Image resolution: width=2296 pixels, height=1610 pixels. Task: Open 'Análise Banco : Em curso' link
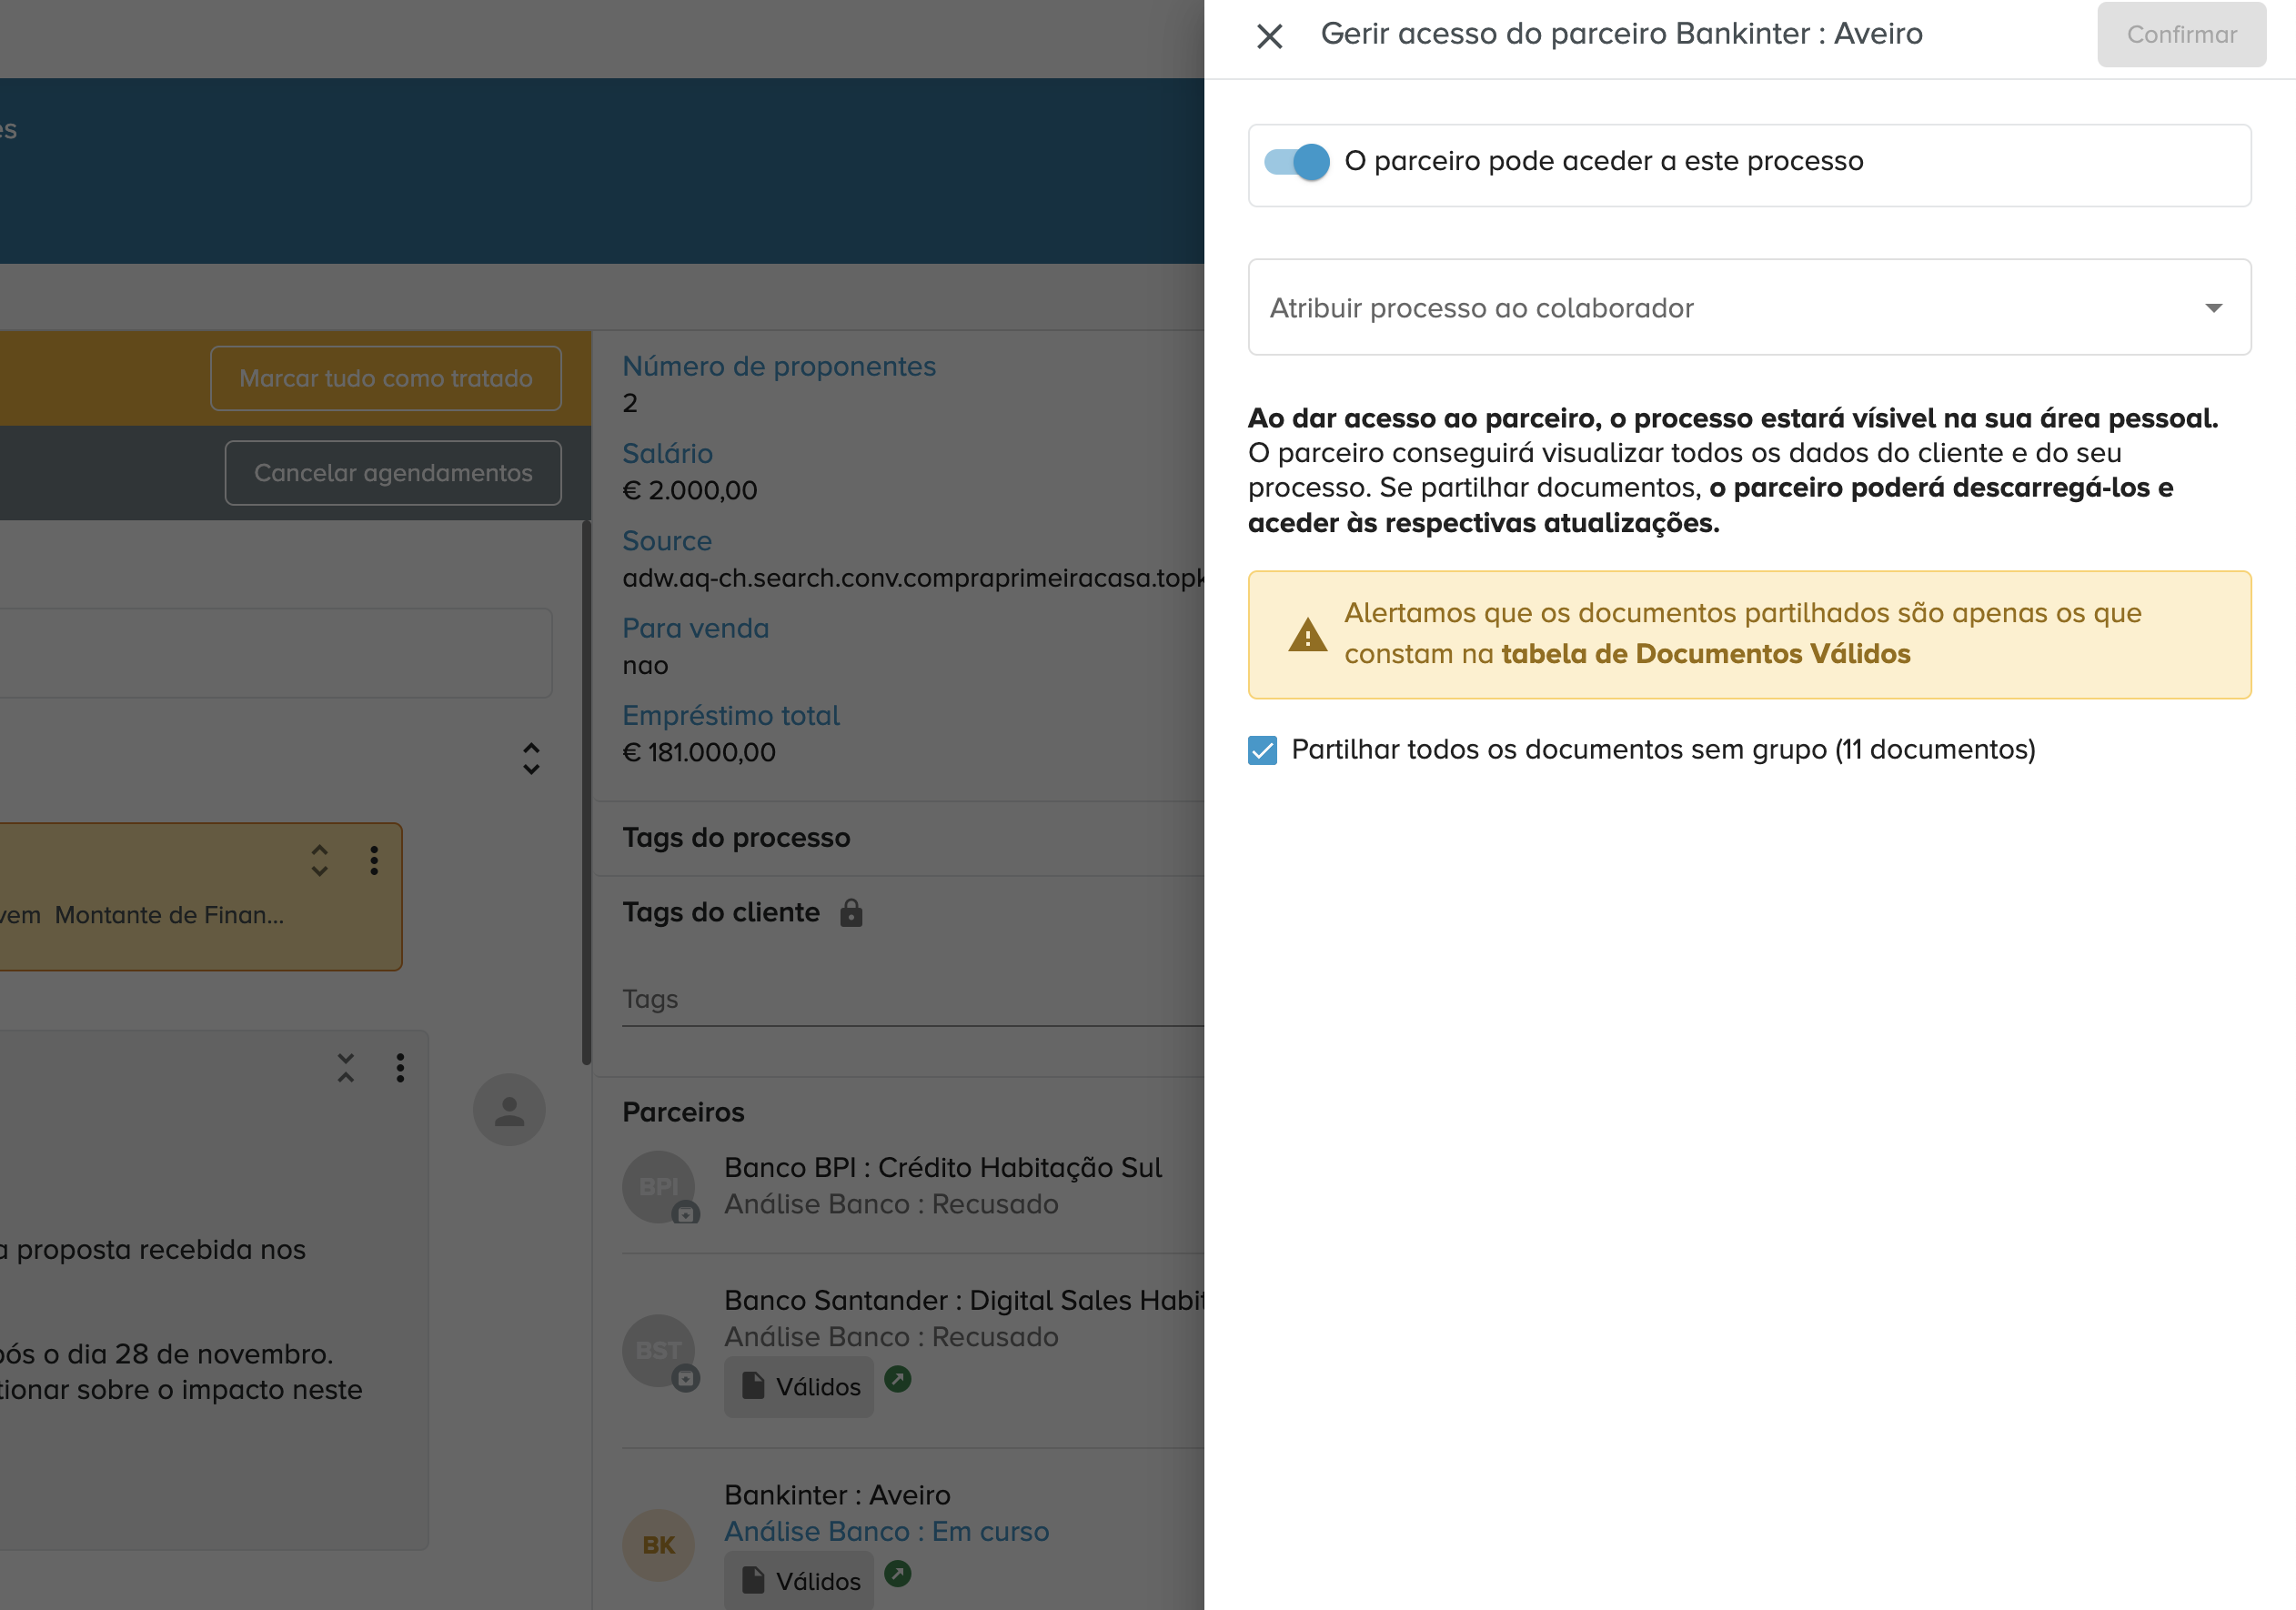click(886, 1531)
